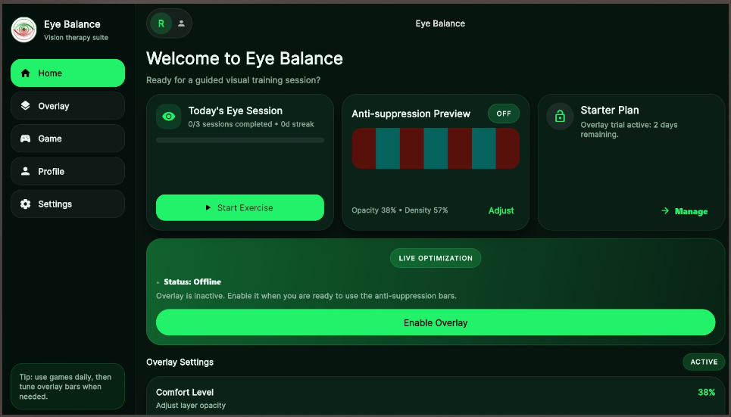
Task: Click the small user icon beside R avatar
Action: (181, 23)
